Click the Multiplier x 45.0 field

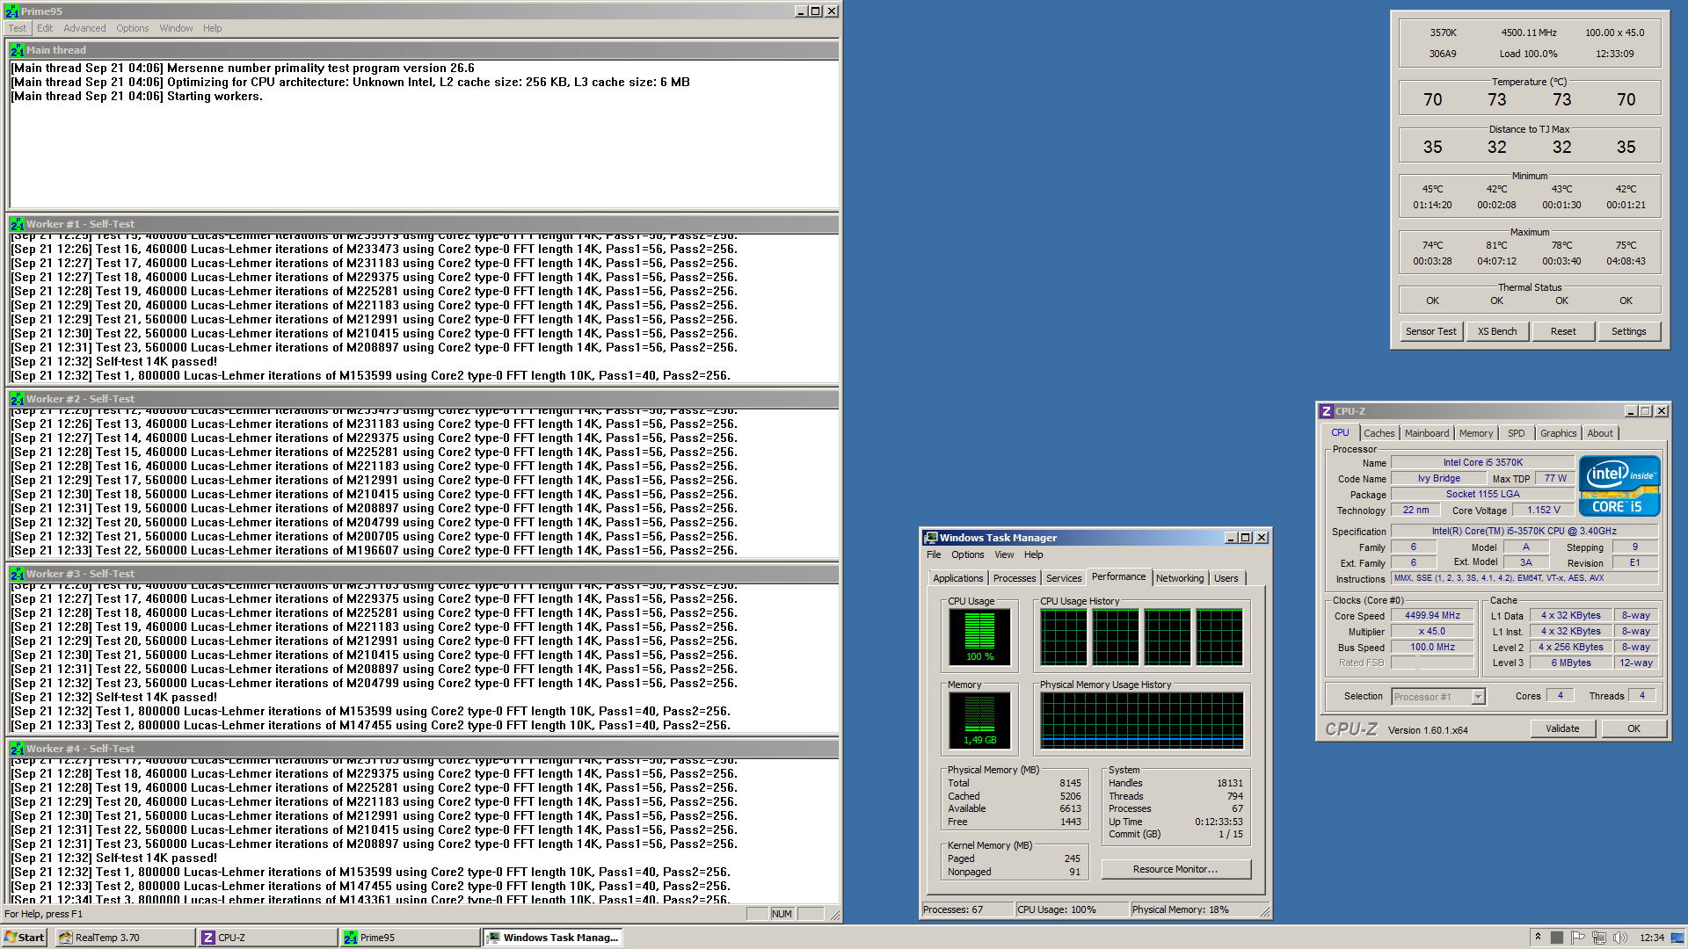point(1432,632)
